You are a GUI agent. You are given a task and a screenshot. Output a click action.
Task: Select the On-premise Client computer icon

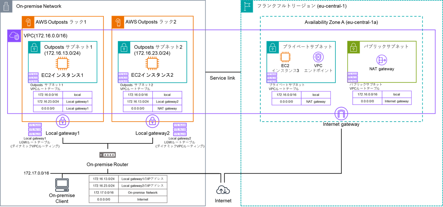click(x=62, y=185)
